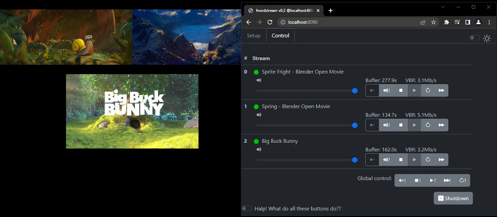Mute the Sprite Fright stream

(373, 90)
